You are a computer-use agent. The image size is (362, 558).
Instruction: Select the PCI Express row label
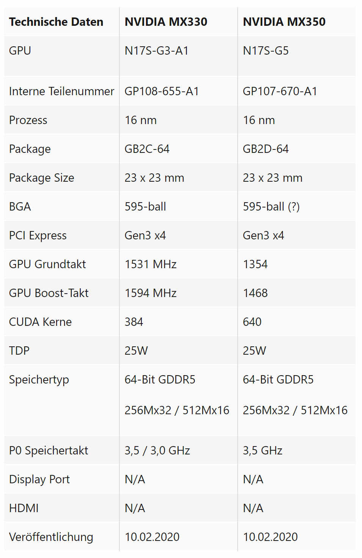[x=38, y=236]
